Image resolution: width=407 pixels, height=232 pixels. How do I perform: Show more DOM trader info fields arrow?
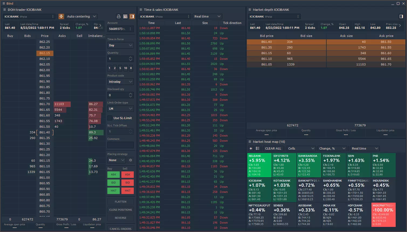point(100,26)
